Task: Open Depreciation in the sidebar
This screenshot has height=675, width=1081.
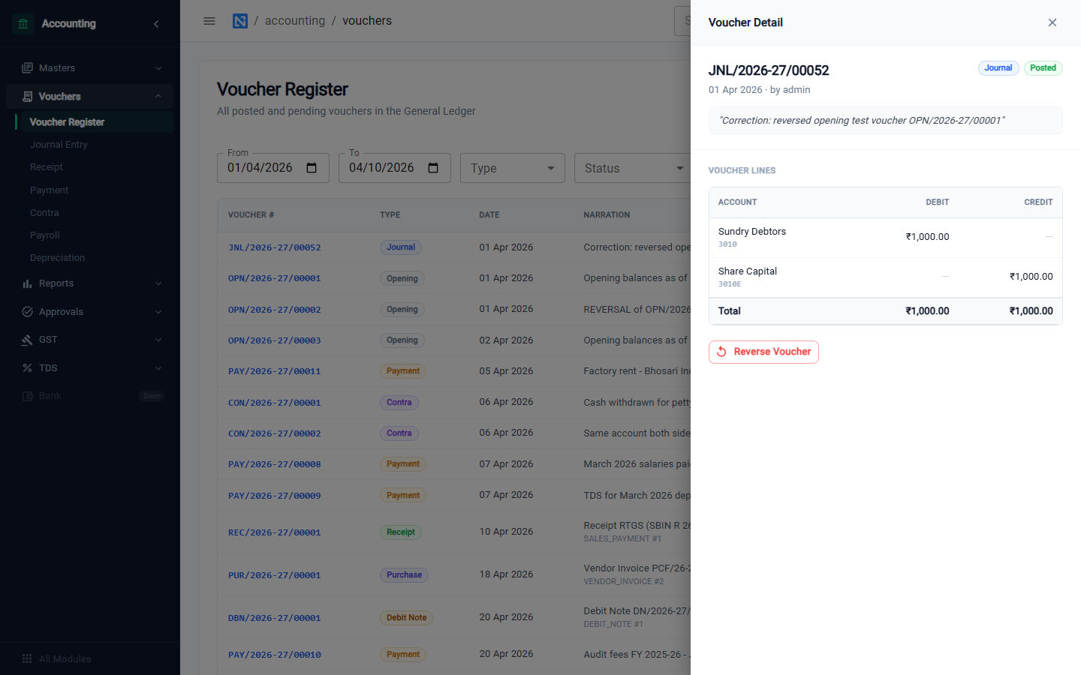Action: point(57,258)
